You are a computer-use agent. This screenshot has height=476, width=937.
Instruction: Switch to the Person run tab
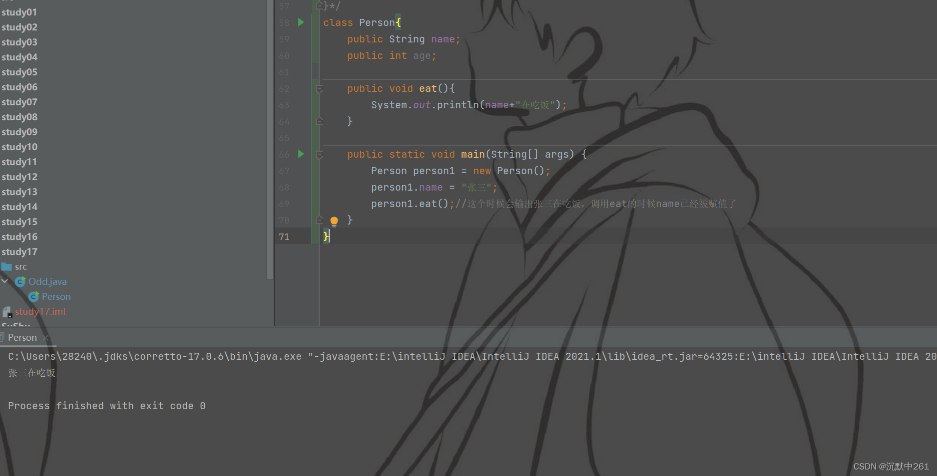pyautogui.click(x=22, y=337)
